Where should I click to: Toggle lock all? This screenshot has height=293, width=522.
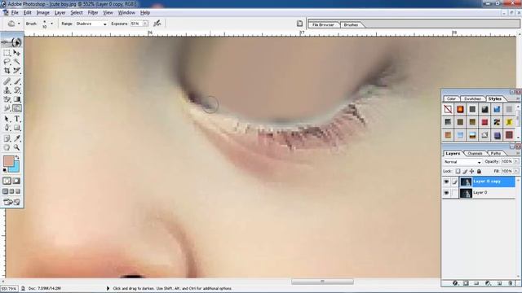pos(479,172)
